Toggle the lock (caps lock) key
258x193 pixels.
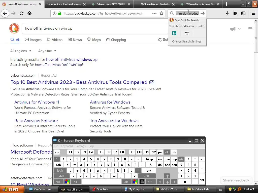60,171
